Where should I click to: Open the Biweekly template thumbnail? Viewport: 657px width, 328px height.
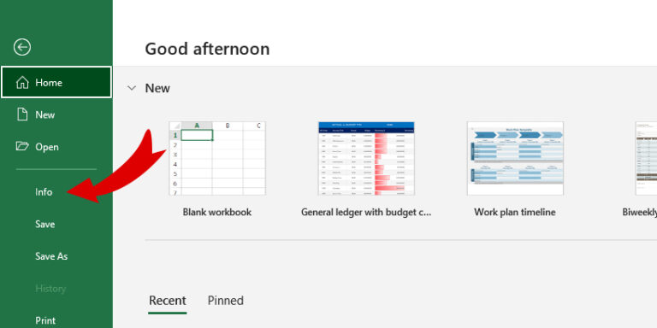coord(646,158)
